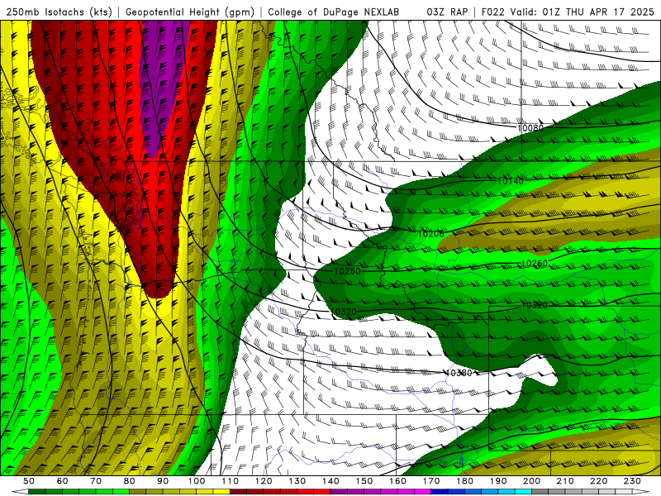Click the 10140 height contour label
Viewport: 661px width, 496px height.
click(511, 181)
